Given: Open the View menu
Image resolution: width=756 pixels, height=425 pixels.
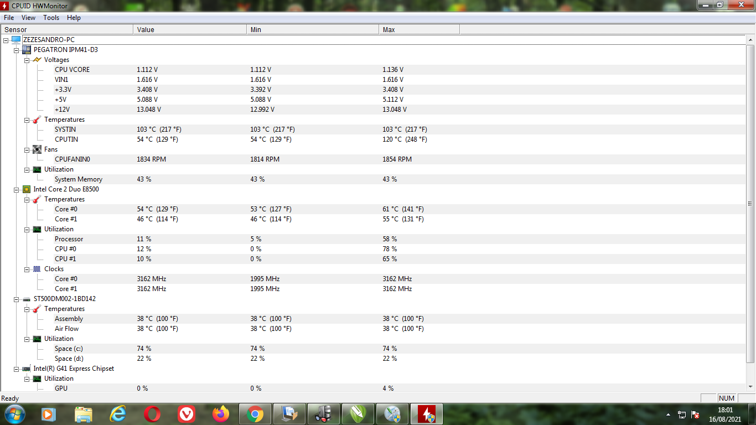Looking at the screenshot, I should coord(28,18).
